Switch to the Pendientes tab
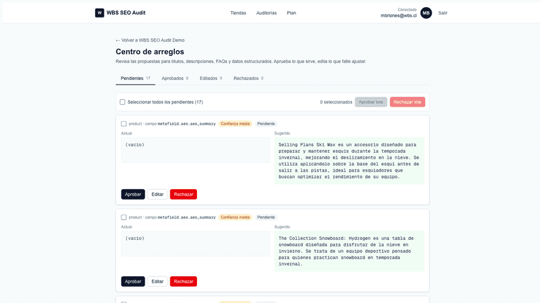This screenshot has width=540, height=303. point(136,78)
